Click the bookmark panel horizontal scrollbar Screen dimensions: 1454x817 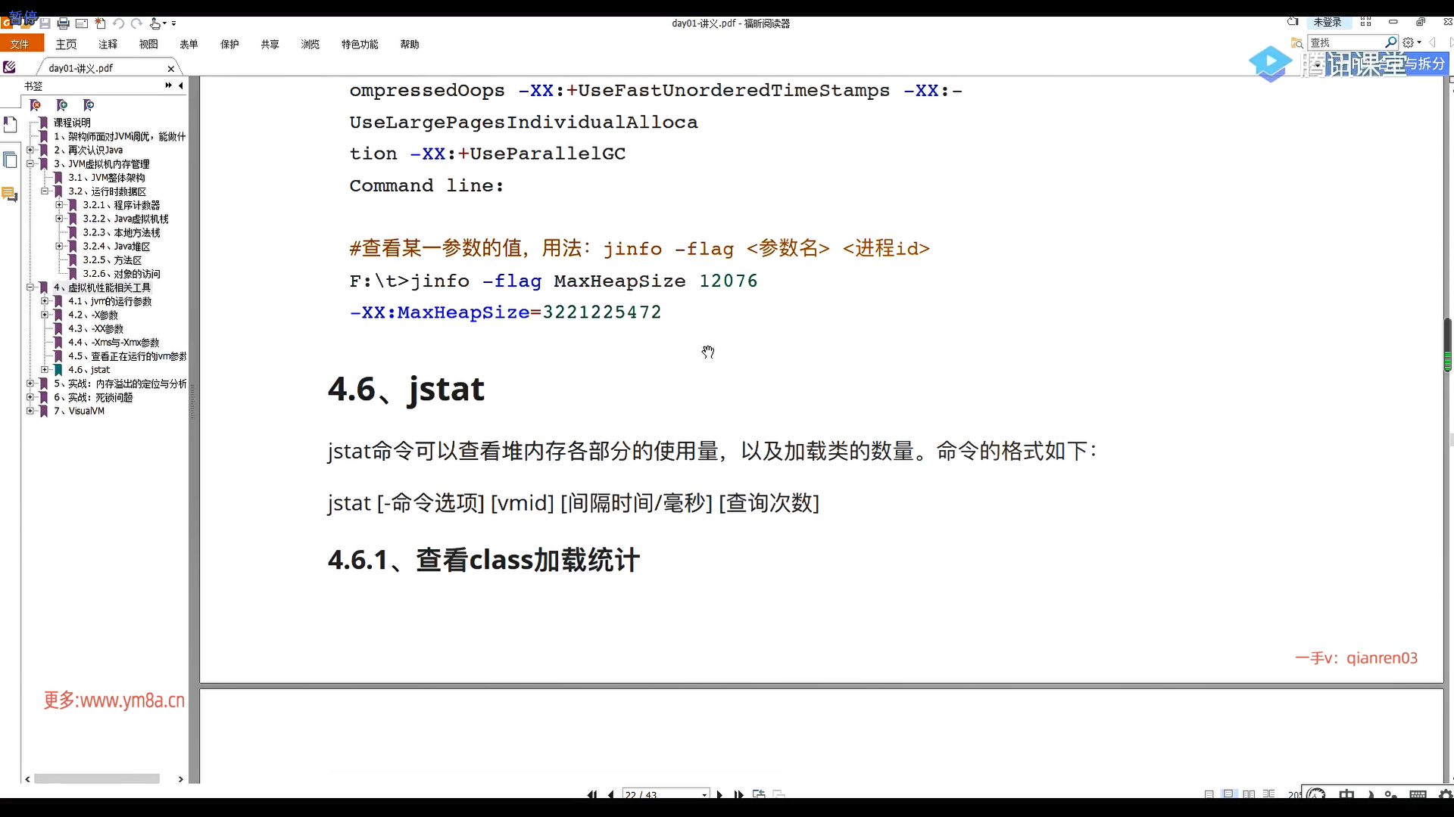coord(97,778)
